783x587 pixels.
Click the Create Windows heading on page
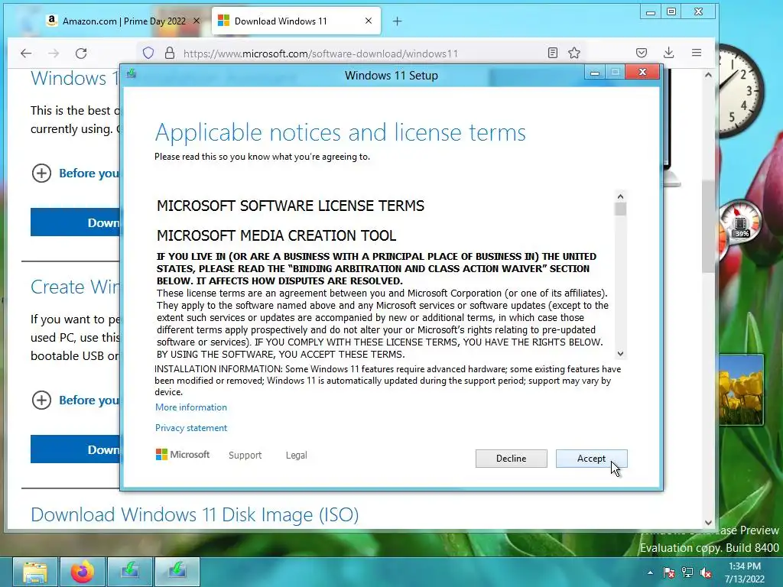pyautogui.click(x=75, y=287)
